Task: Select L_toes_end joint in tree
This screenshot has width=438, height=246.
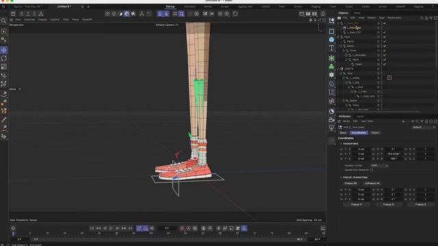Action: (x=368, y=96)
